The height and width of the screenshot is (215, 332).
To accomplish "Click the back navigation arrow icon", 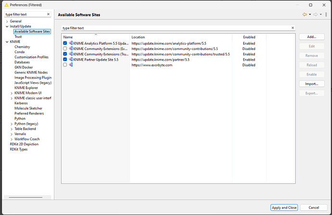I will (305, 14).
